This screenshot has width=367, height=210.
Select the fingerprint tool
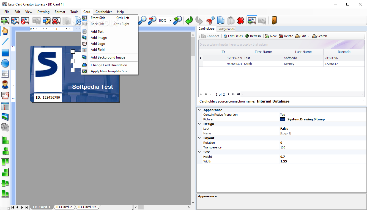(x=5, y=128)
